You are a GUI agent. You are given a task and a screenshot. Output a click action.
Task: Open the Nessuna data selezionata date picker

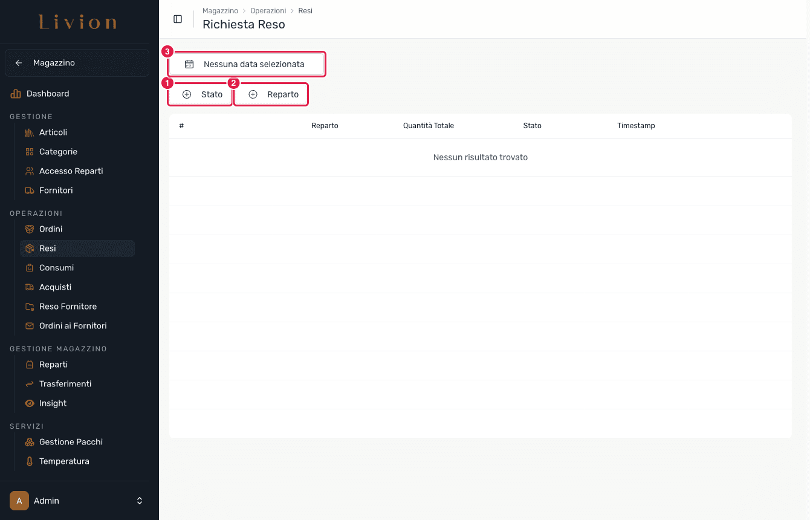[x=247, y=64]
